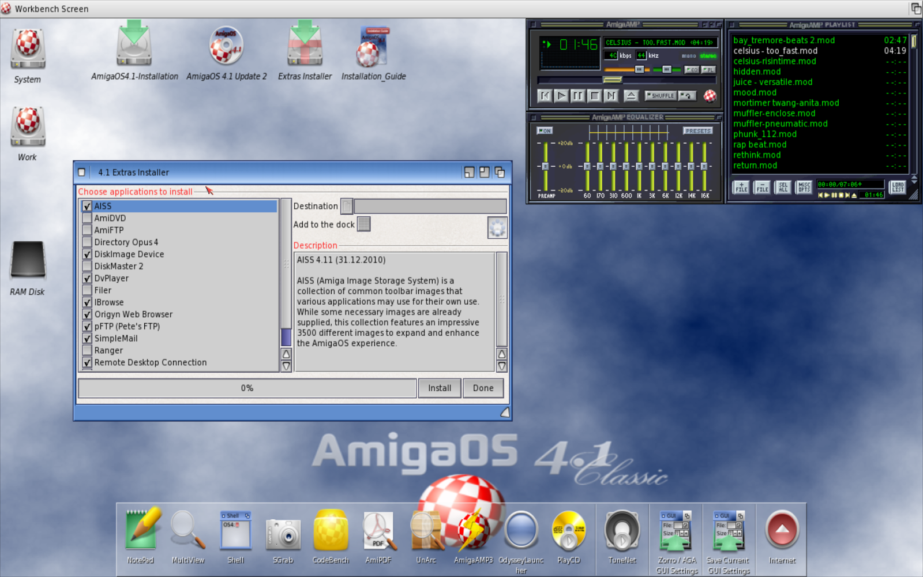
Task: Open Shell from the dock
Action: click(x=235, y=530)
